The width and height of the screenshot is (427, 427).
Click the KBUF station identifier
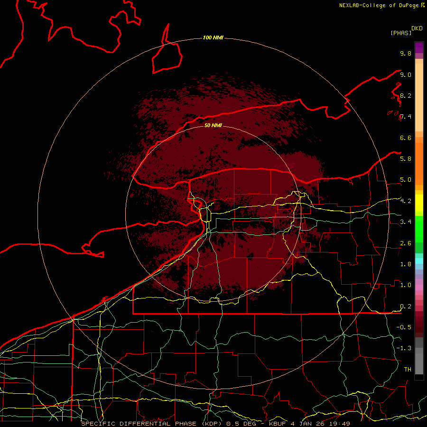(277, 424)
